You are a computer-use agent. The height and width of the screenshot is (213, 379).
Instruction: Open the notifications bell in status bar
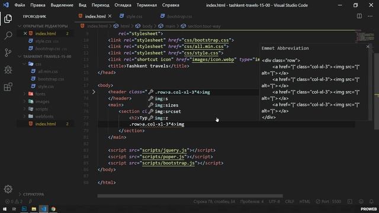[371, 201]
